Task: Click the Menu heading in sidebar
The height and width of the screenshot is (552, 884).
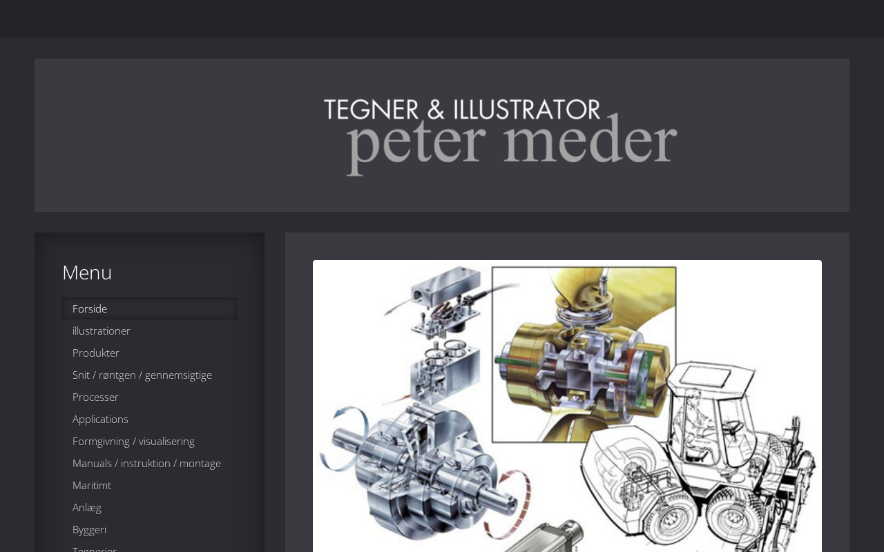Action: pos(87,273)
